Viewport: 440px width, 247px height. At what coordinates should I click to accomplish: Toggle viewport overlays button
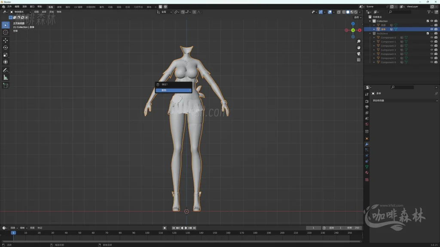tap(330, 12)
